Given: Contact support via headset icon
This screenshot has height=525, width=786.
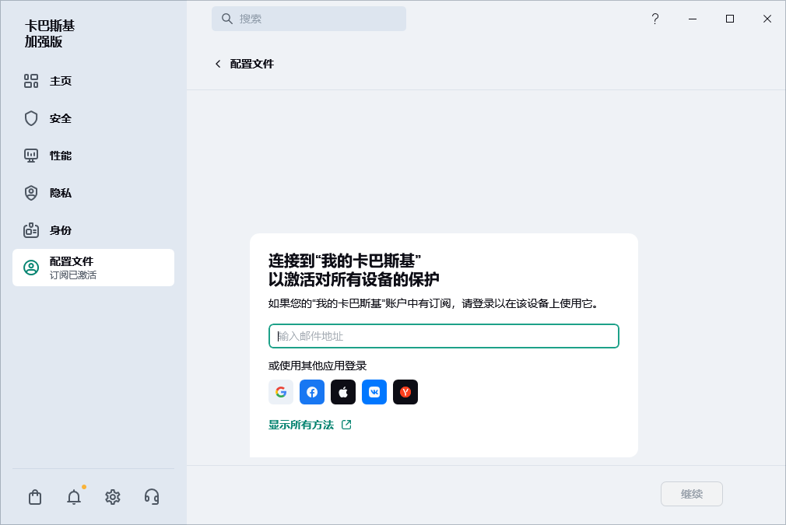Looking at the screenshot, I should (x=152, y=496).
